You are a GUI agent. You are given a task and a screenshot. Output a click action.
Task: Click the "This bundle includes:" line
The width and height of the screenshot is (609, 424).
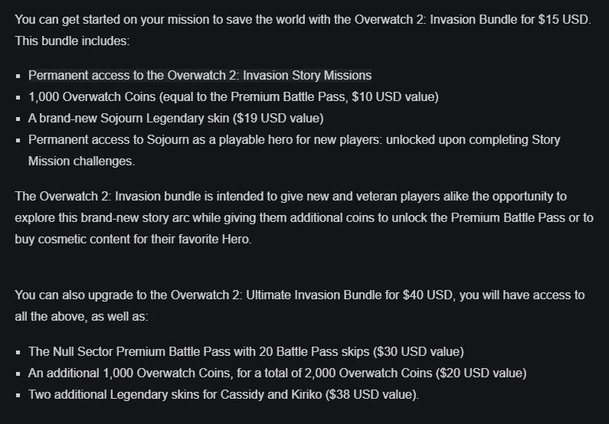click(x=72, y=41)
